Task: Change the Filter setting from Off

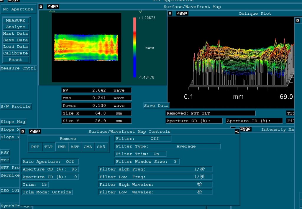Action: pos(142,138)
